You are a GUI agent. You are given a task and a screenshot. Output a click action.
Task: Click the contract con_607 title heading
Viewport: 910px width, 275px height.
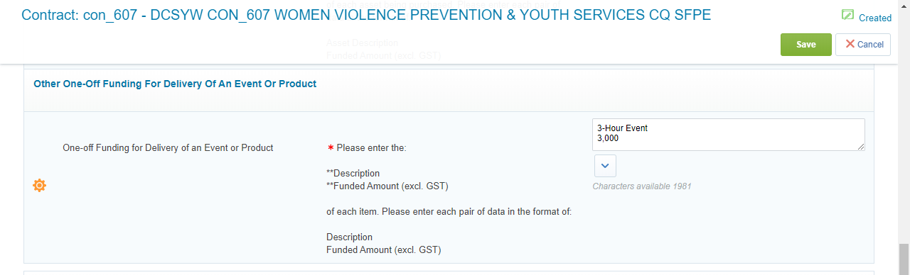coord(366,14)
